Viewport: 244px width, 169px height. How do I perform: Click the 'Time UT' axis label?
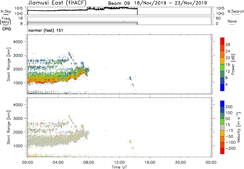(119, 167)
